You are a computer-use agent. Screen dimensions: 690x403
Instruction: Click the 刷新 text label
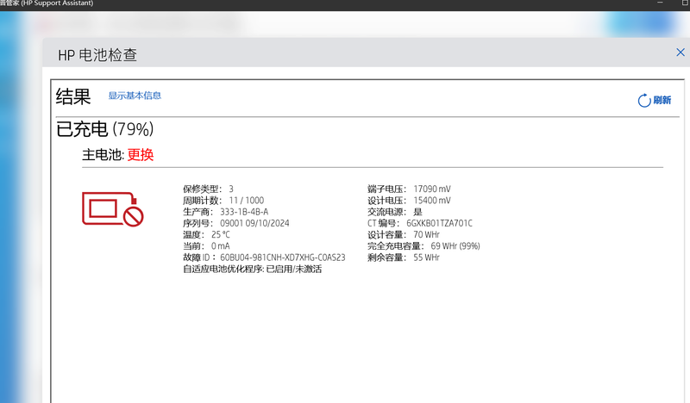tap(662, 101)
